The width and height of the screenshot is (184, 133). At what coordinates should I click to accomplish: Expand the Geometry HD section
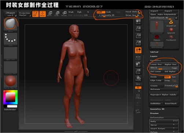157,109
